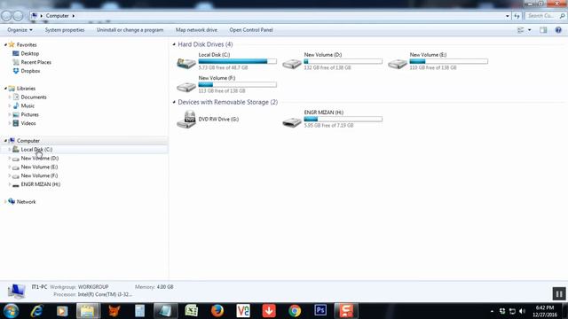Expand Local Disk (C:) tree arrow
Image resolution: width=568 pixels, height=319 pixels.
tap(10, 150)
